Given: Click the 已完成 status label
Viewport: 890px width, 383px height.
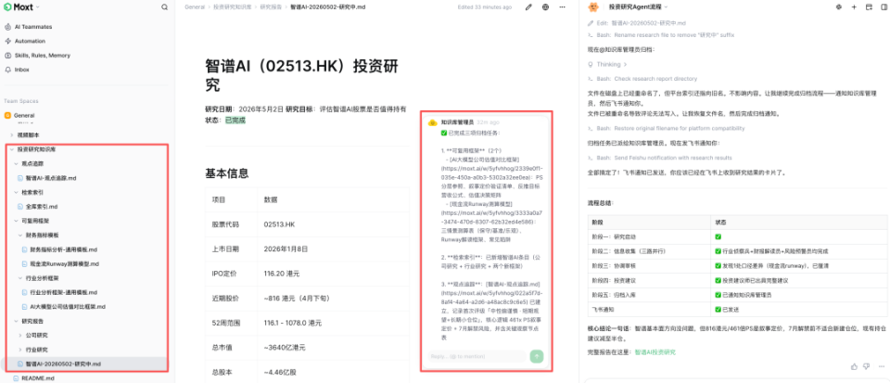Looking at the screenshot, I should coord(235,121).
